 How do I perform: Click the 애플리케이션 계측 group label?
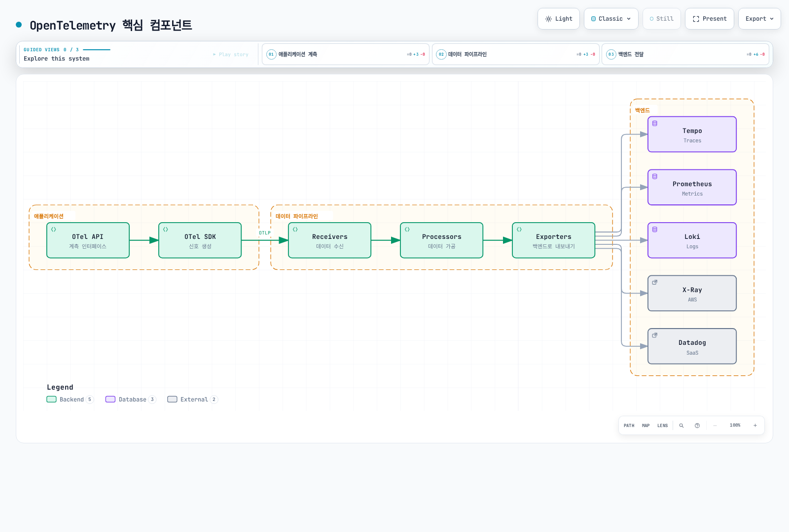click(x=49, y=216)
